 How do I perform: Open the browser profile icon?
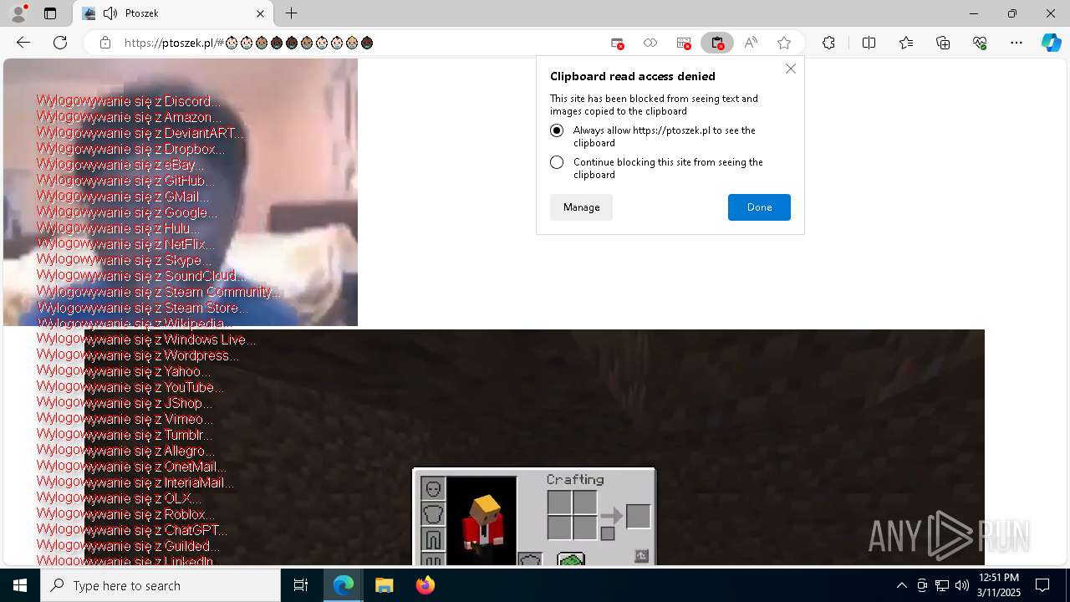pos(18,13)
